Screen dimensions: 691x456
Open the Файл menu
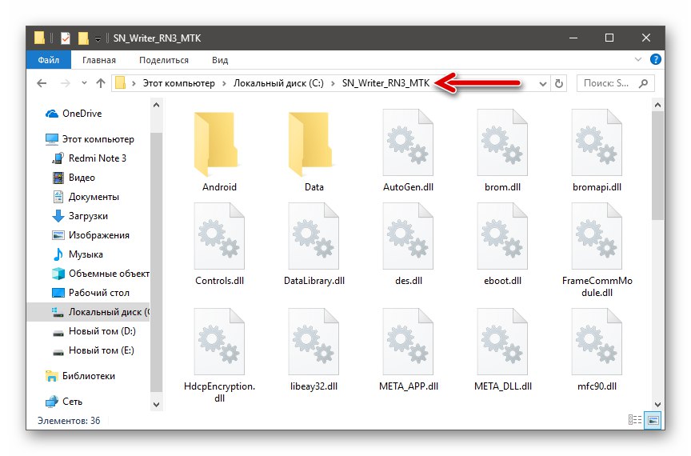(49, 60)
